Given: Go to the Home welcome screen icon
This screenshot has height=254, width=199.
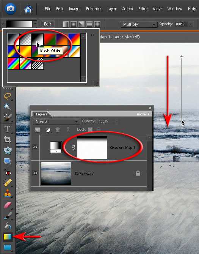Looking at the screenshot, I should [x=28, y=9].
